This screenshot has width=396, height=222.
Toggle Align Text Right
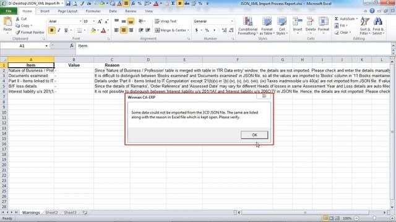click(131, 30)
